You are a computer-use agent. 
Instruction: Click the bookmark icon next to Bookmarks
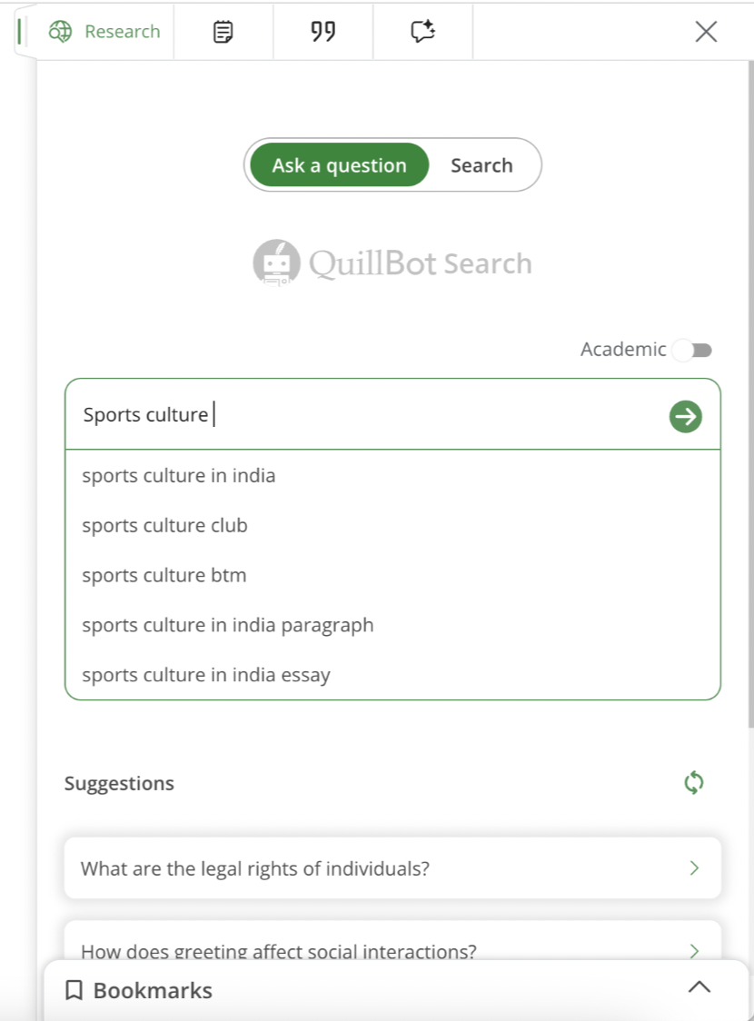[x=76, y=990]
